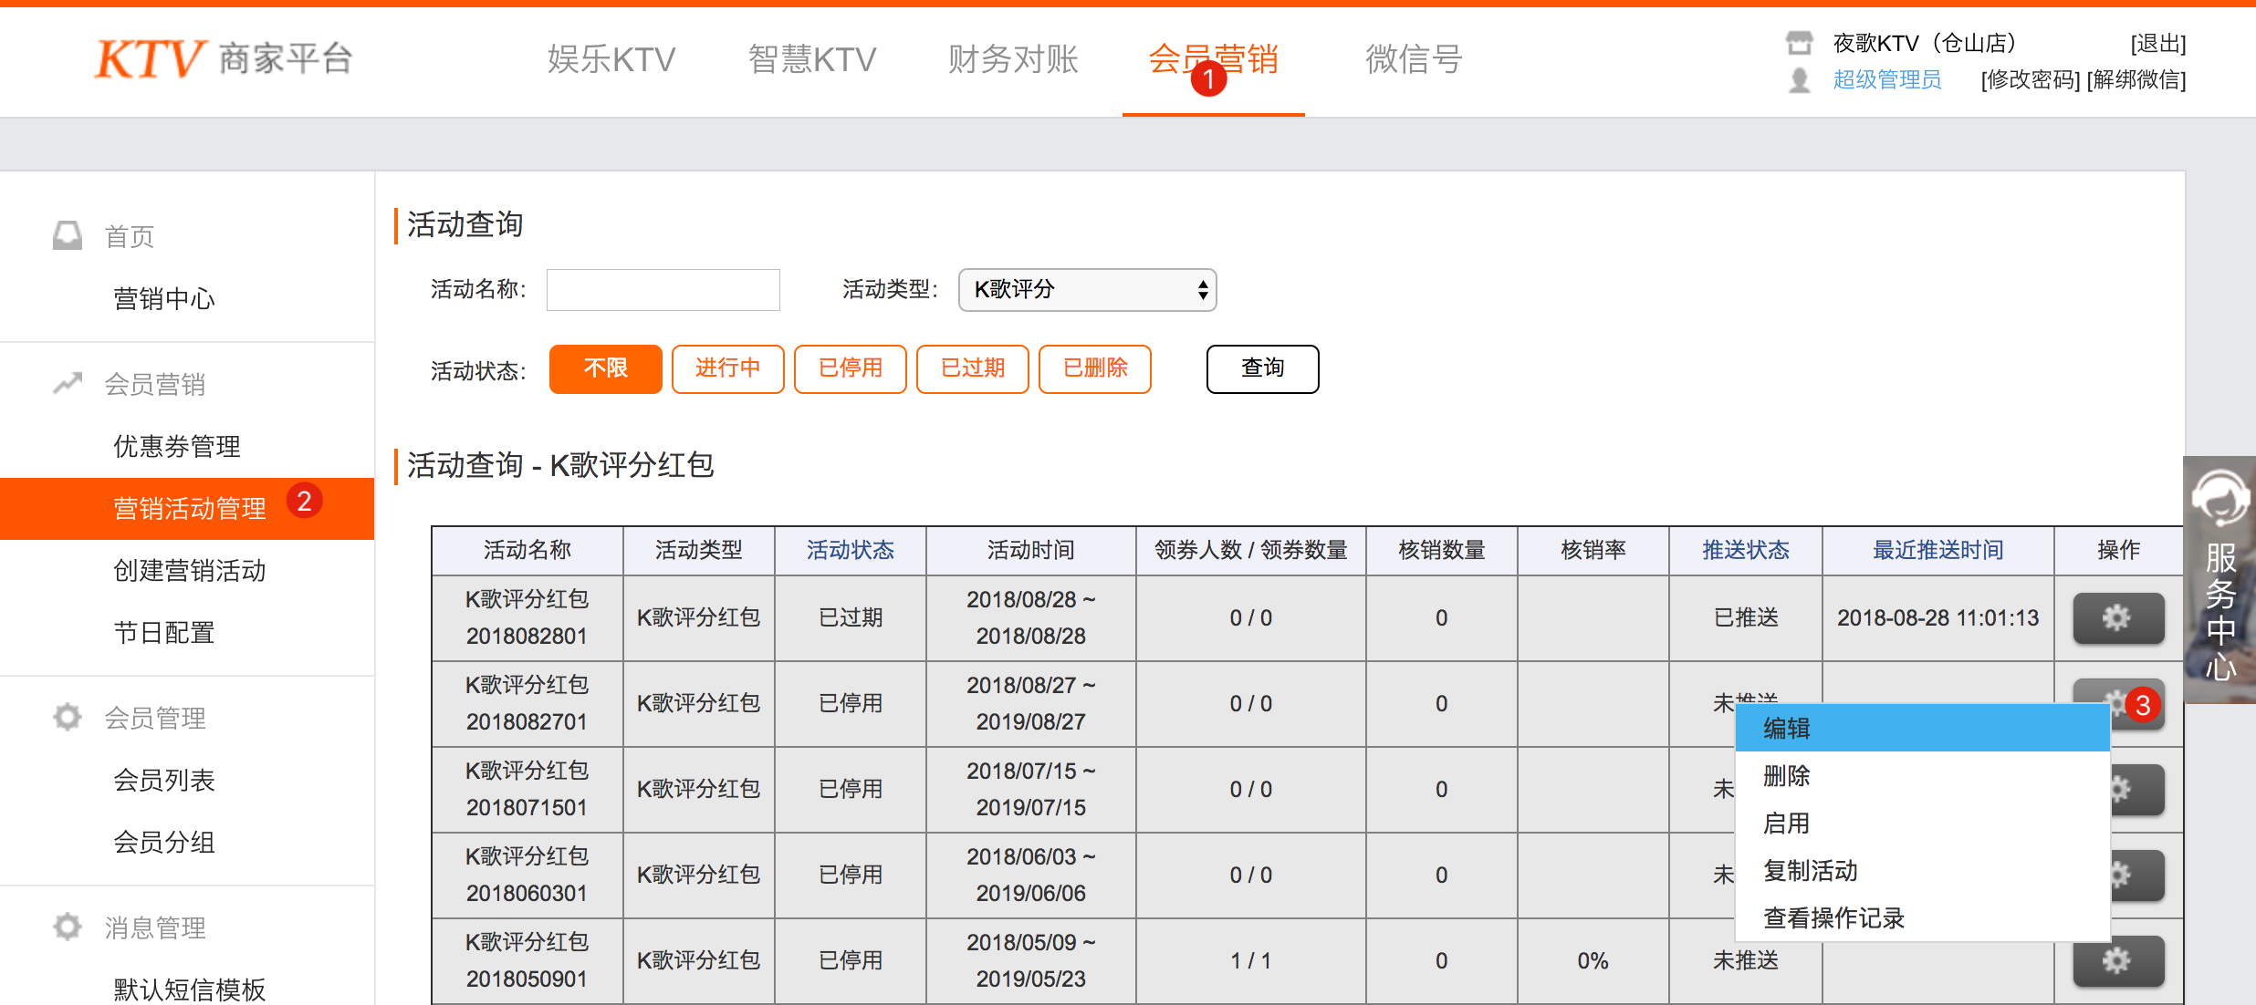
Task: Switch to the 智慧KTV tab
Action: (x=811, y=59)
